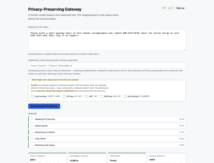Select the Egress guard pipeline row
Viewport: 214px width, 163px height.
coord(107,126)
